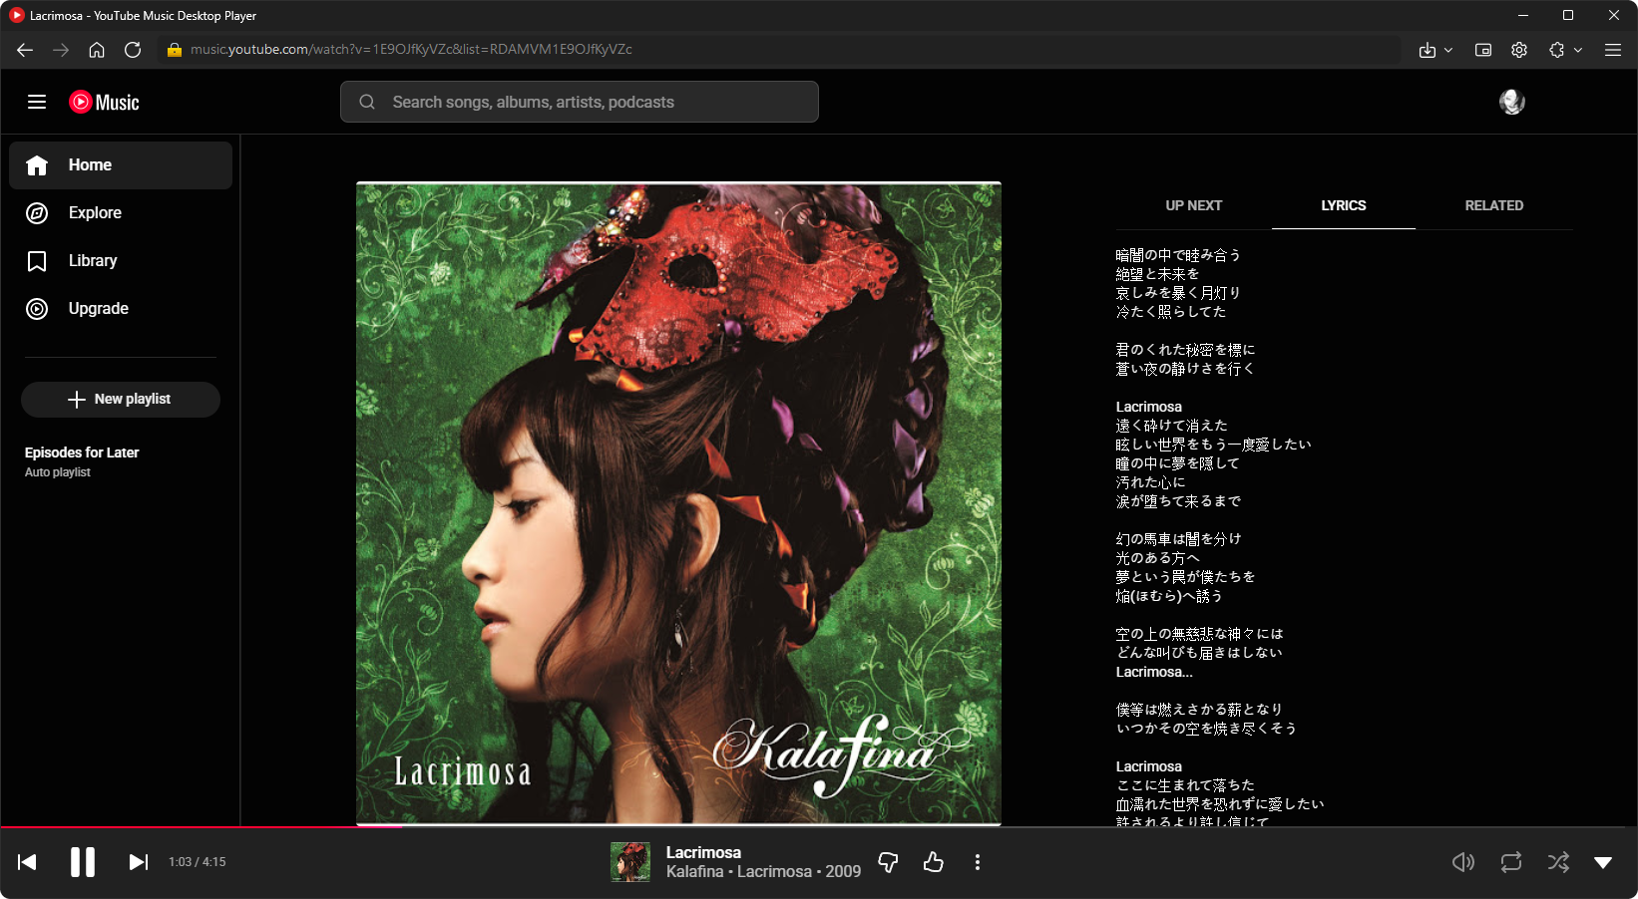The width and height of the screenshot is (1638, 899).
Task: Open the song's three-dot options menu
Action: coord(977,862)
